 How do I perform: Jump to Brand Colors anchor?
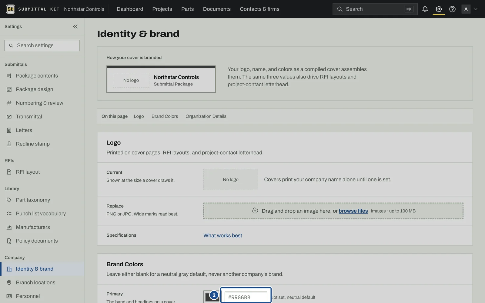click(165, 116)
